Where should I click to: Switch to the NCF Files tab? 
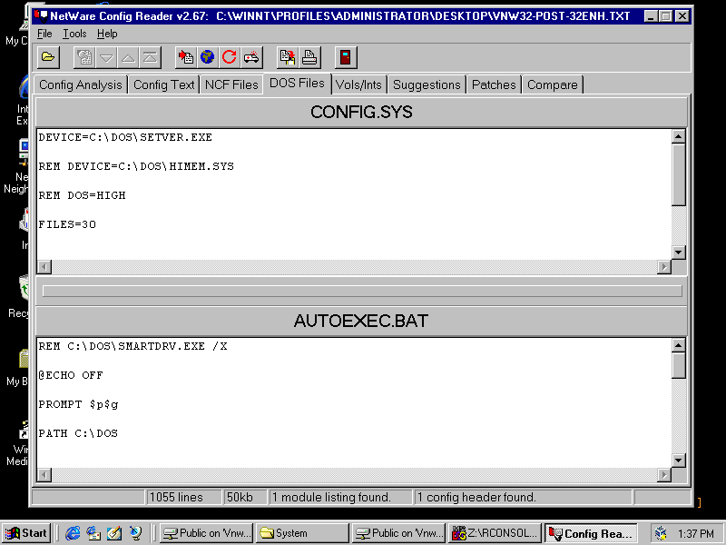(231, 84)
